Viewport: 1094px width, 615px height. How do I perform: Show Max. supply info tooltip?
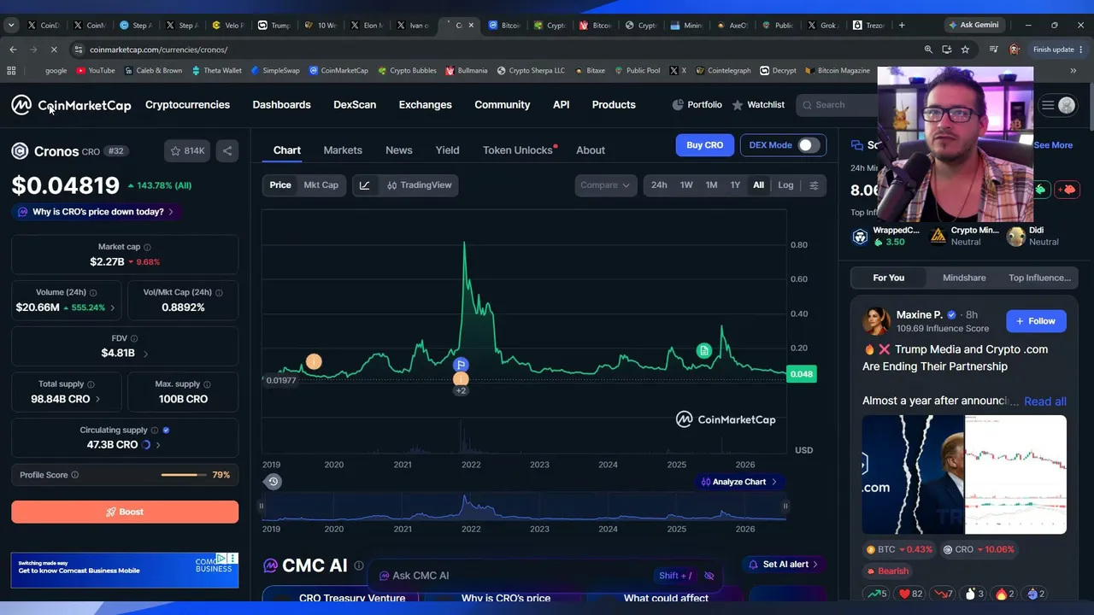pyautogui.click(x=207, y=384)
